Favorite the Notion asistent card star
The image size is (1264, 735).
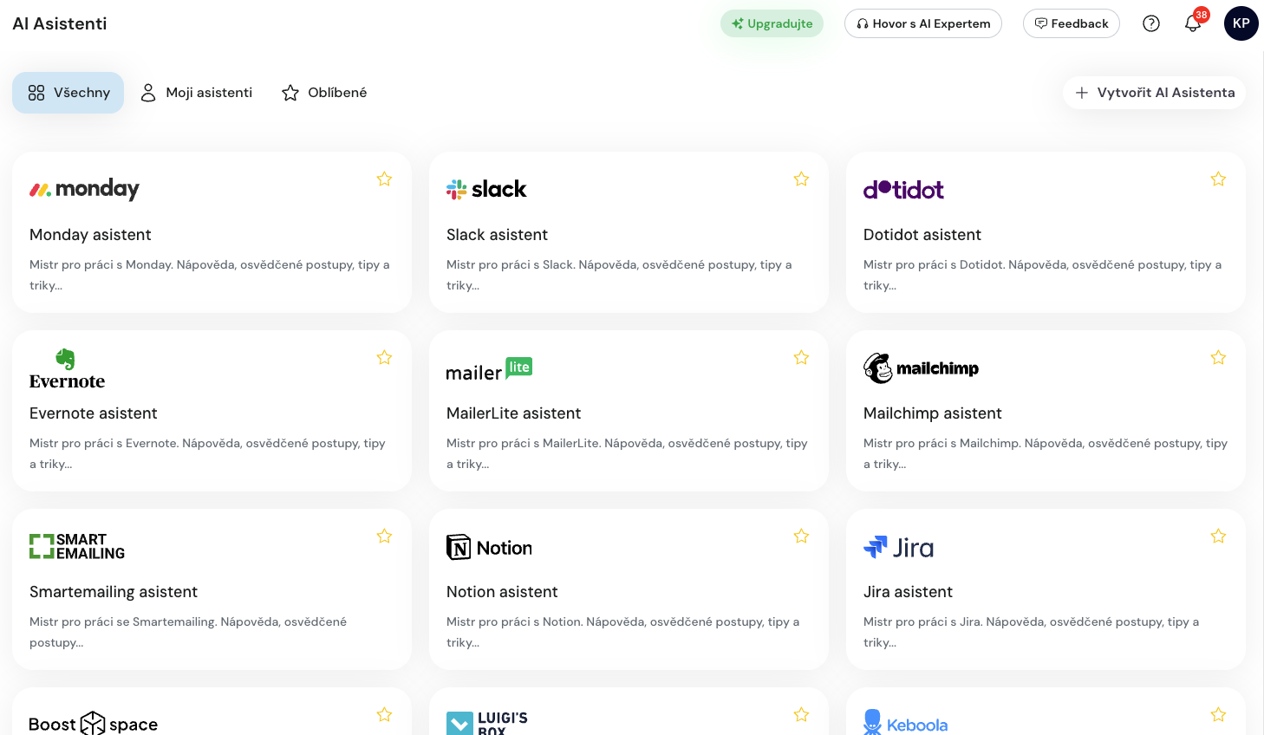(801, 536)
